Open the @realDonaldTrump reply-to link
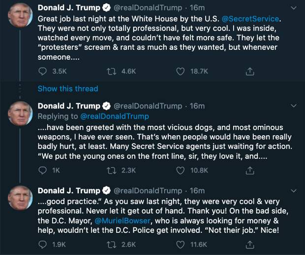Screen dimensions: 305x255 tap(114, 116)
